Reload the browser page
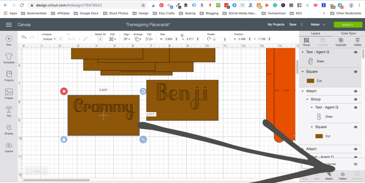 (22, 5)
